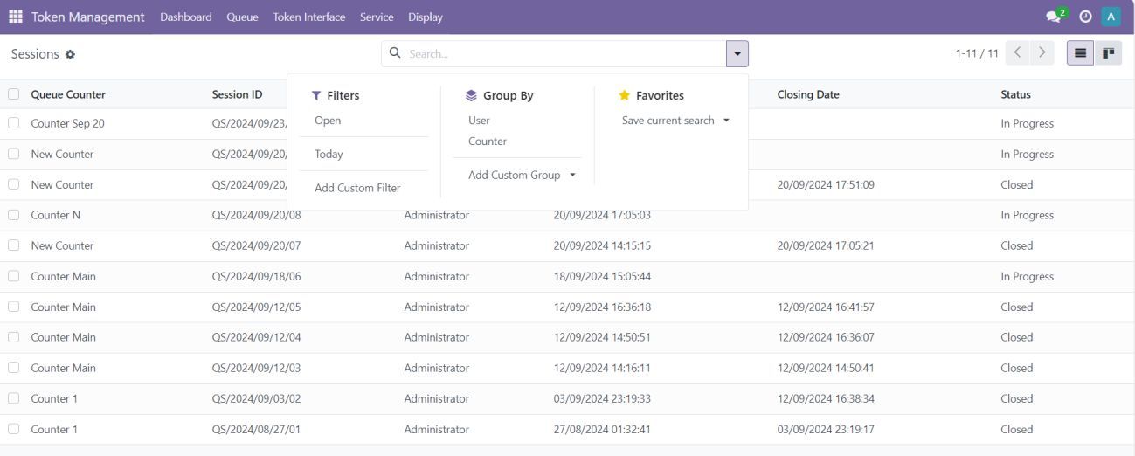Screen dimensions: 1135x456
Task: Click the user avatar icon
Action: tap(1111, 17)
